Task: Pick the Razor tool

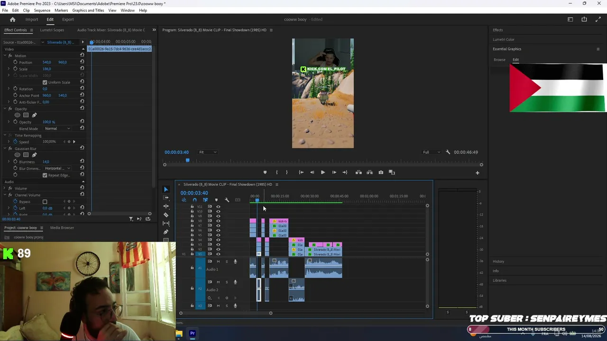Action: click(166, 215)
